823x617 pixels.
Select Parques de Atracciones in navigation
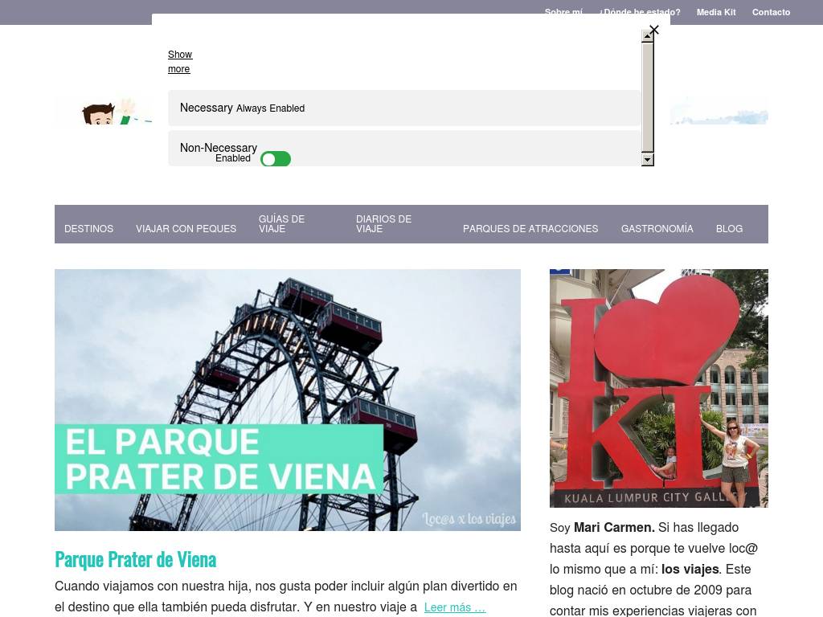point(530,229)
